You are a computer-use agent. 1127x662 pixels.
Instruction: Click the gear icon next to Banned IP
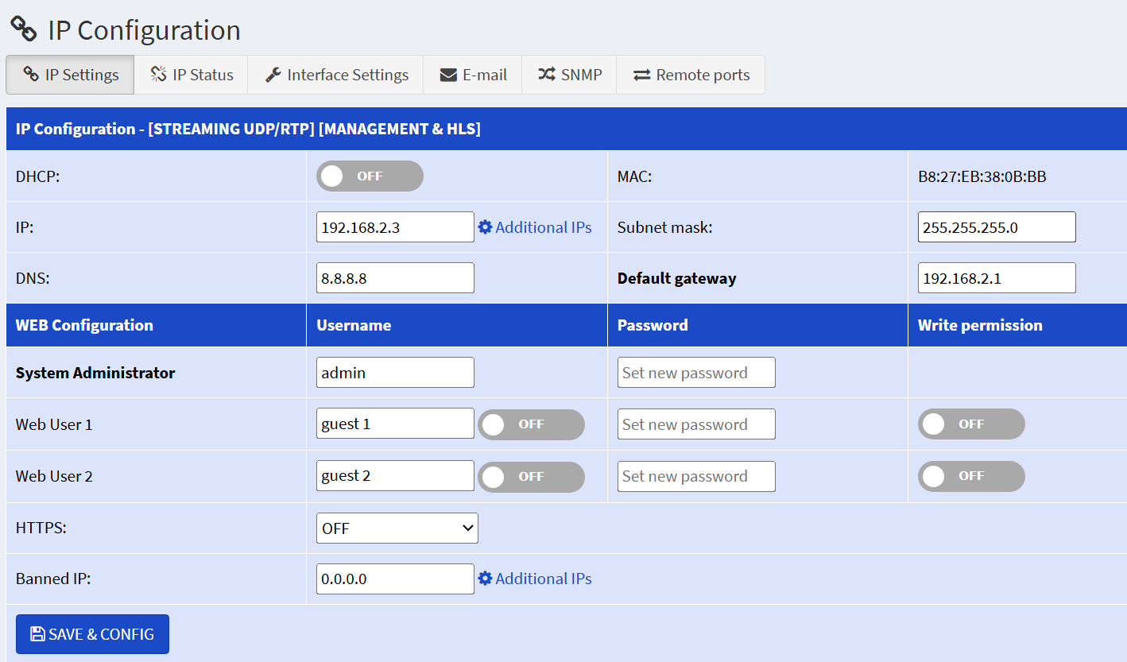click(x=485, y=579)
